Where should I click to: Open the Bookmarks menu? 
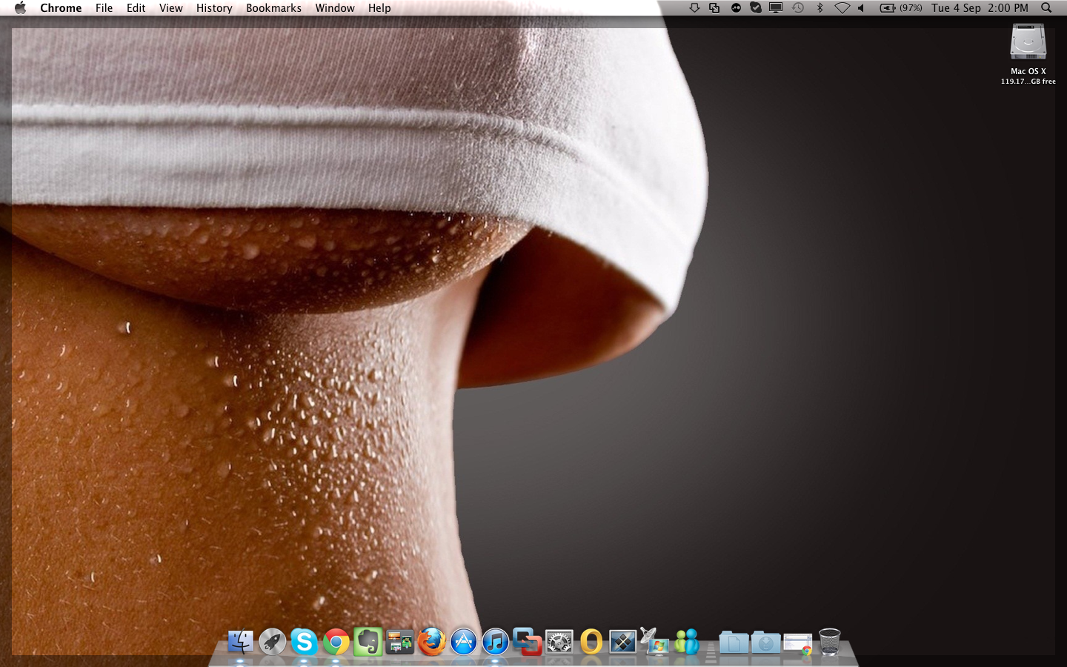(x=273, y=7)
